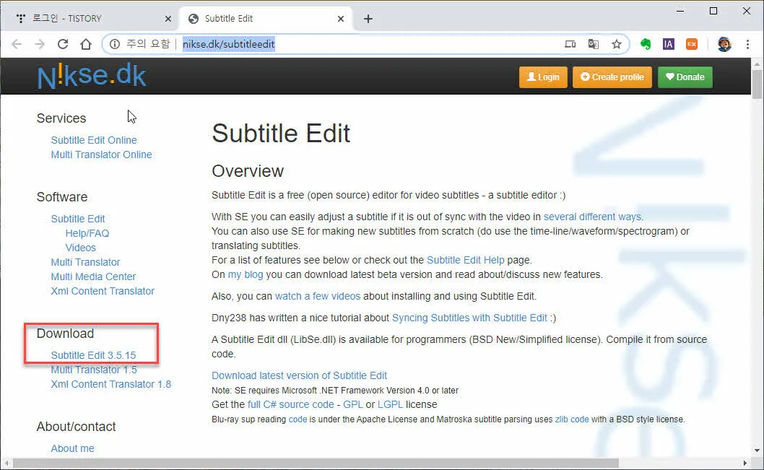Download Xml Content Translator 1.8
This screenshot has height=470, width=764.
110,384
